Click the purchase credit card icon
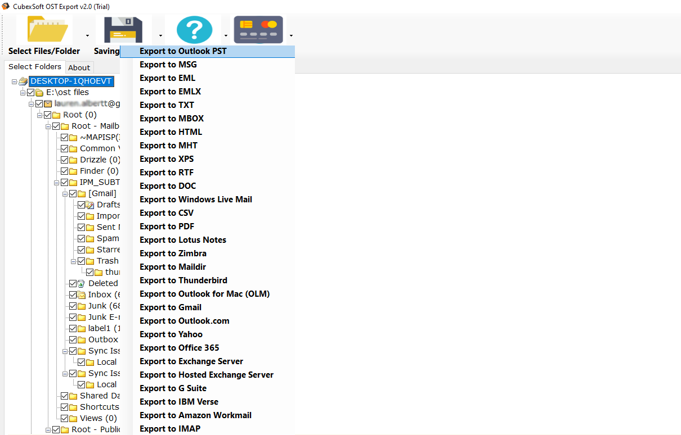Image resolution: width=681 pixels, height=435 pixels. [x=258, y=29]
